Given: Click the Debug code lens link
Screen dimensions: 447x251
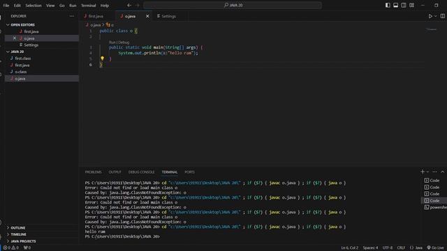Looking at the screenshot, I should 124,42.
